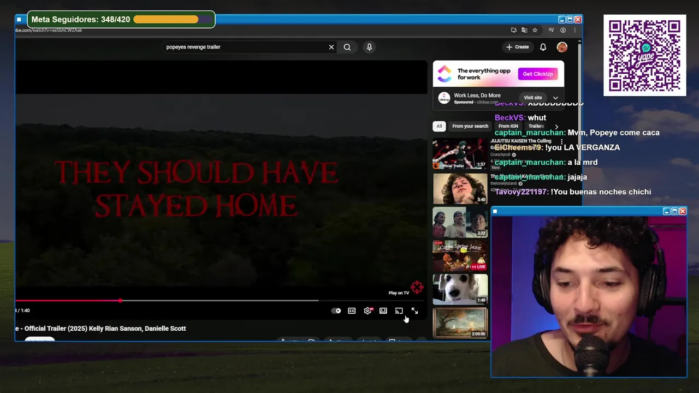This screenshot has height=393, width=699.
Task: Click the Get ClickUp ad button
Action: pyautogui.click(x=538, y=74)
